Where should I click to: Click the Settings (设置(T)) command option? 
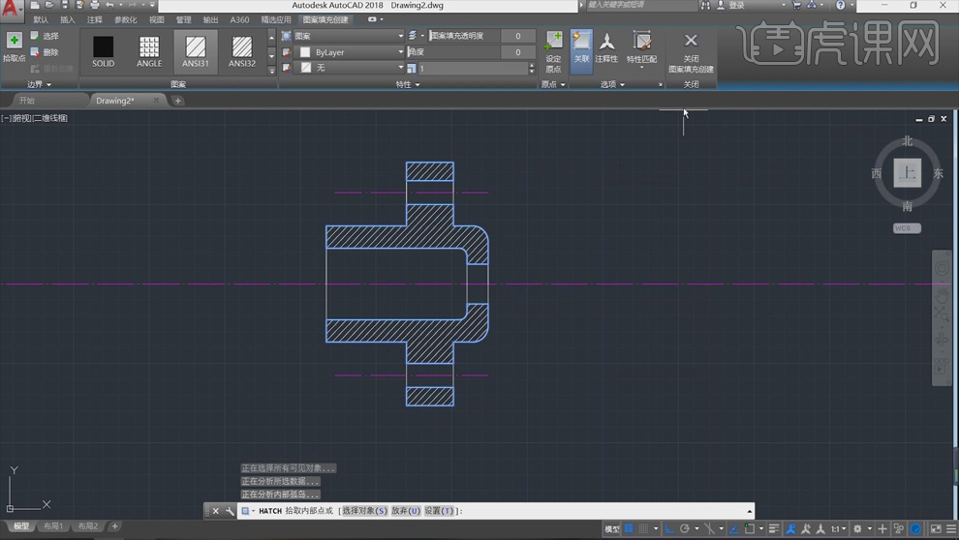point(440,511)
